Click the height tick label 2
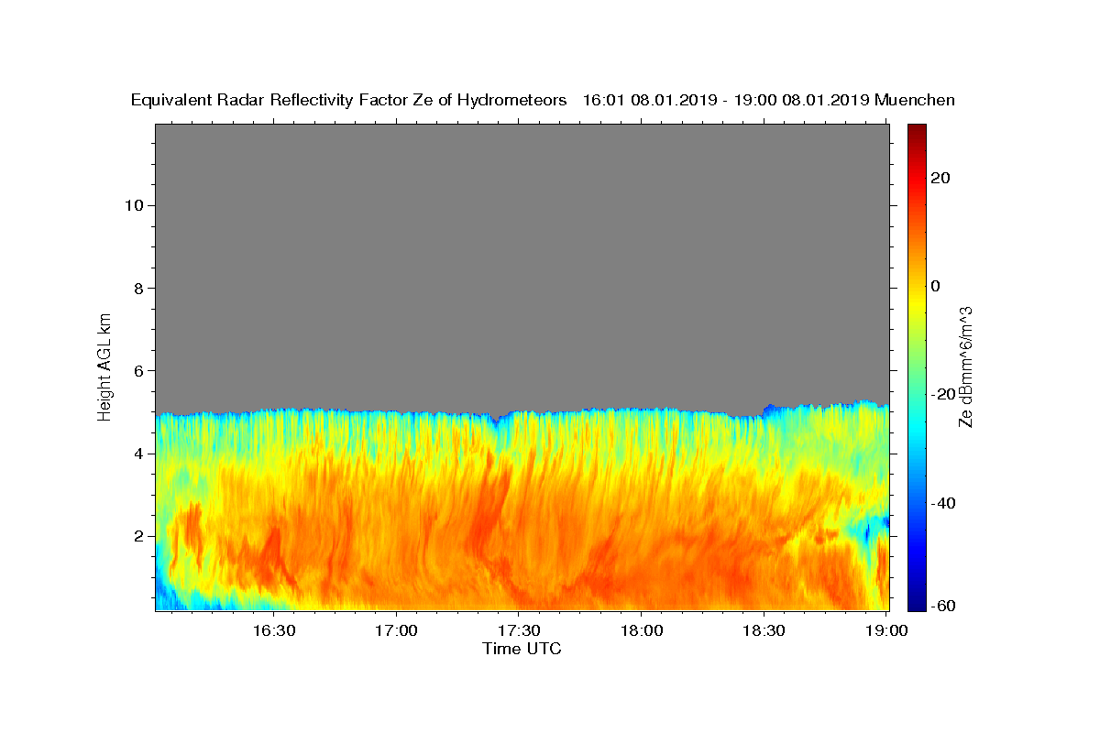This screenshot has height=733, width=1100. (137, 536)
